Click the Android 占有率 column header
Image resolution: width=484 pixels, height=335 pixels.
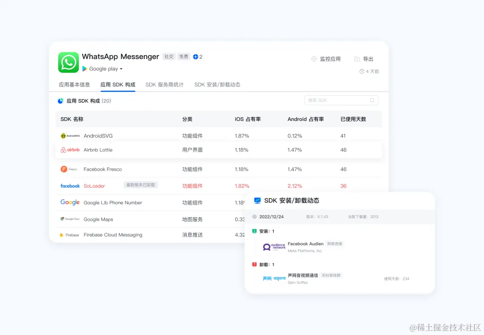306,119
